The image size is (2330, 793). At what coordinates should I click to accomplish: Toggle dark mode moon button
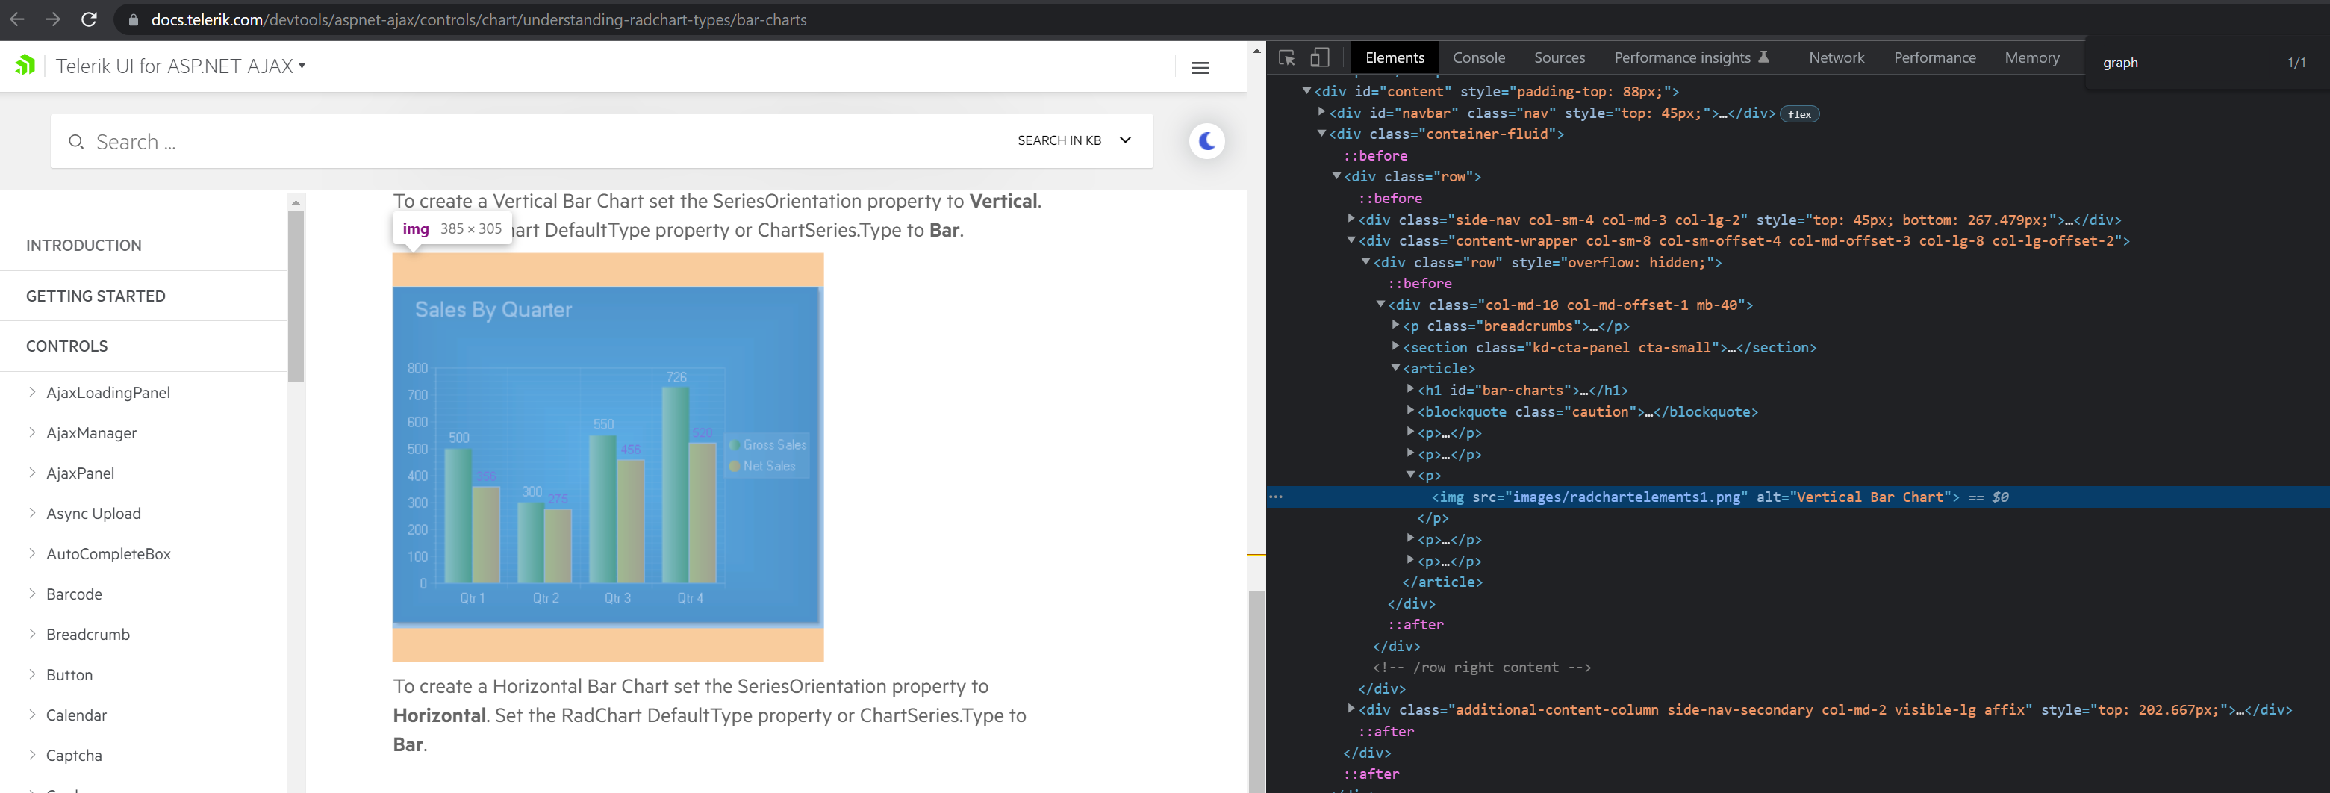1206,141
